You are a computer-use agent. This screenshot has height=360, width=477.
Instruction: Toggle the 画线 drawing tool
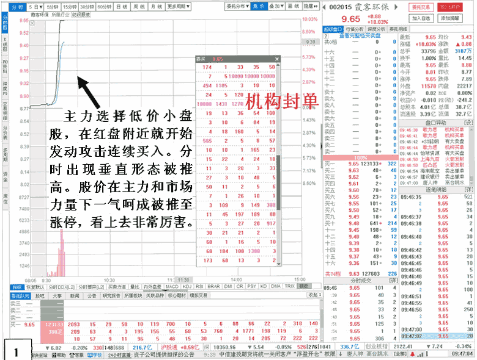pyautogui.click(x=294, y=6)
